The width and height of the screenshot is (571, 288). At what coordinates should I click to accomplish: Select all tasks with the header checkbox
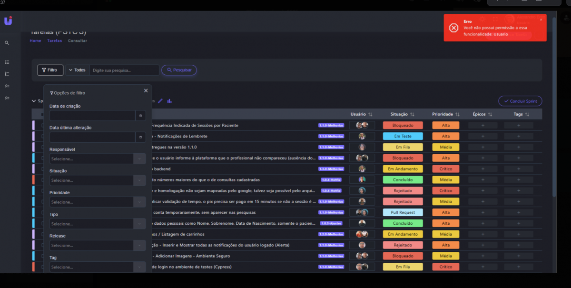42,115
